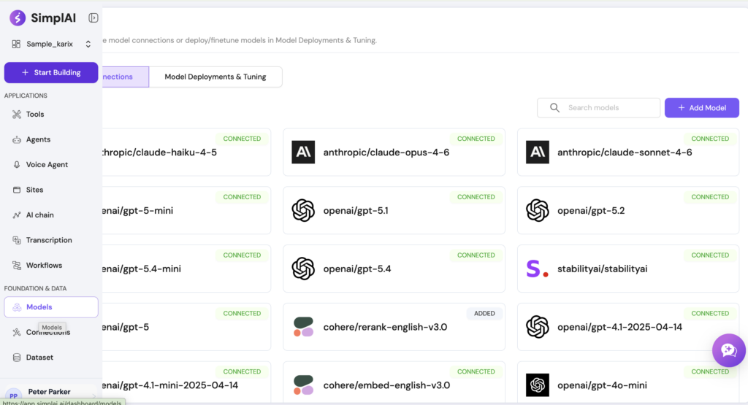
Task: Open the gpt-5.4-mini model card
Action: (186, 269)
